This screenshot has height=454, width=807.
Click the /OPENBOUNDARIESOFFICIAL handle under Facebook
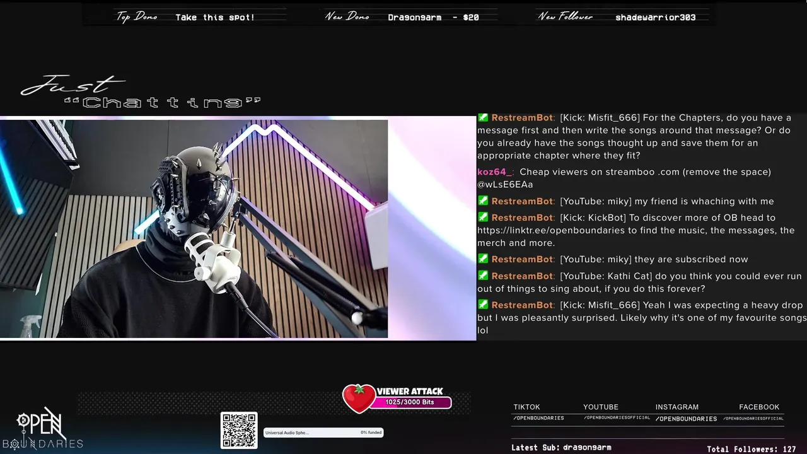click(753, 418)
